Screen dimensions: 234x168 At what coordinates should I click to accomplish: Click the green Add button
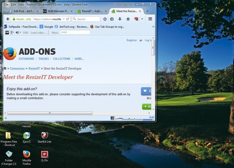coord(146,106)
